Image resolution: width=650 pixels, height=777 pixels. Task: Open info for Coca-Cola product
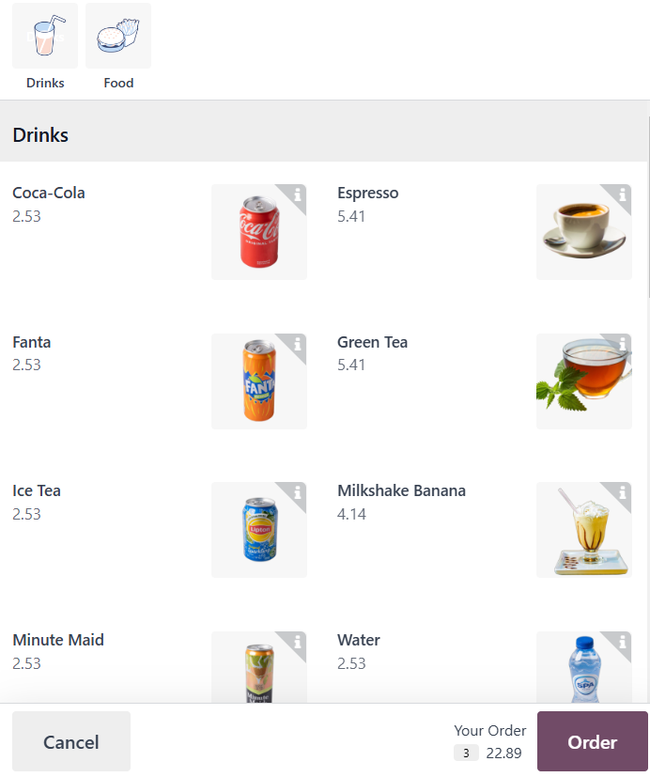(x=297, y=194)
